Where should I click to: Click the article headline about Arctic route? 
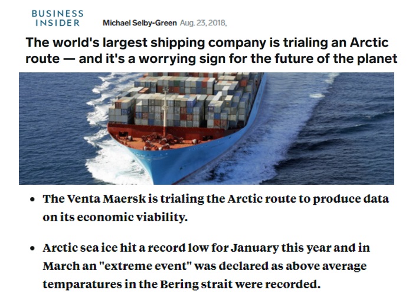pos(211,51)
